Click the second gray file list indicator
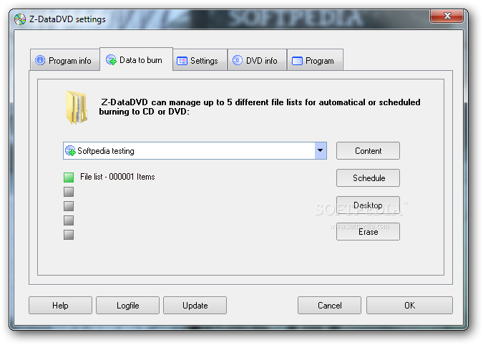483x345 pixels. click(69, 192)
